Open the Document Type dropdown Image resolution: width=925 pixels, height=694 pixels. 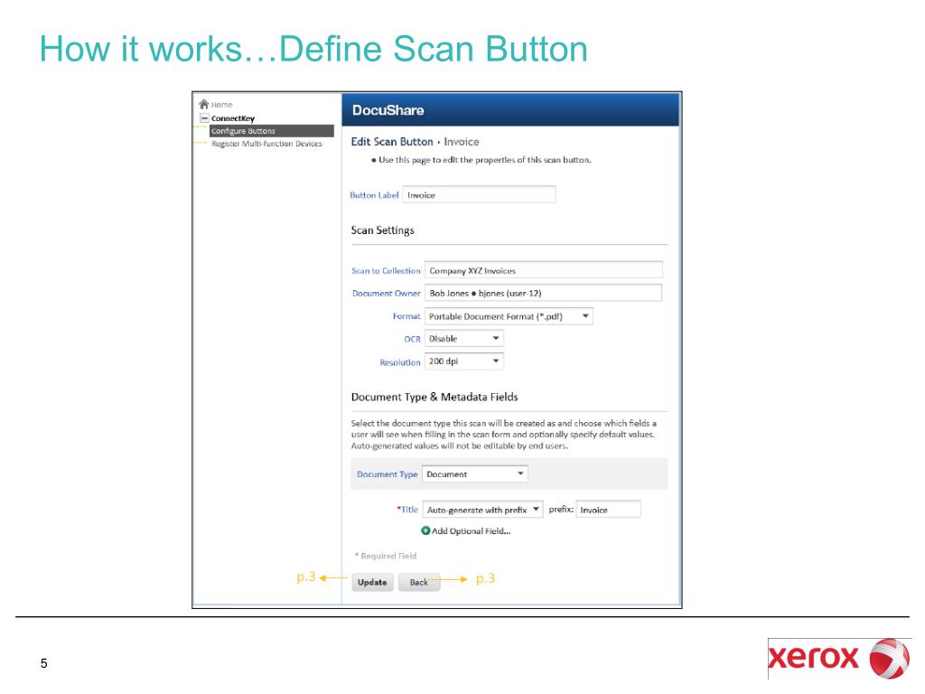[x=475, y=474]
